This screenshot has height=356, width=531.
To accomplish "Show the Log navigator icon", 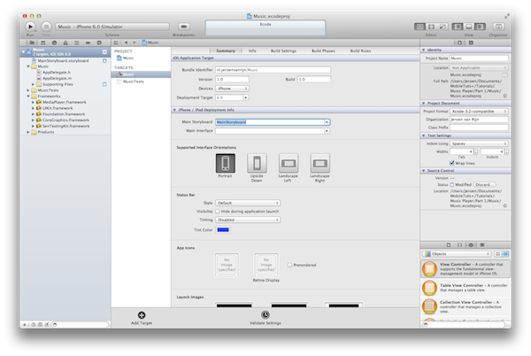I will click(x=99, y=43).
